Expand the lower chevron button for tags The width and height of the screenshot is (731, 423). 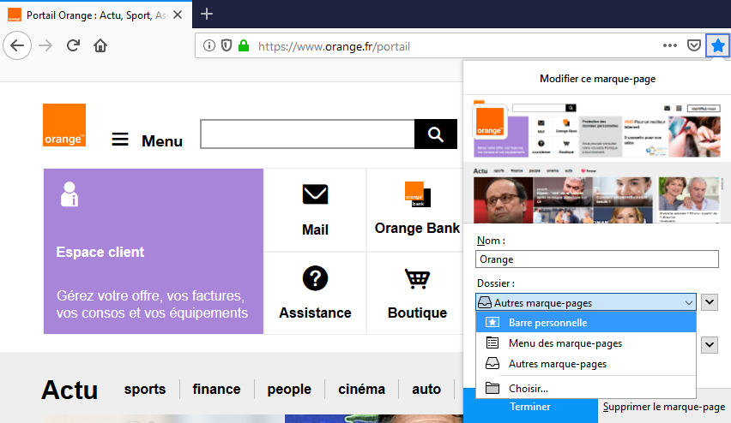(710, 345)
